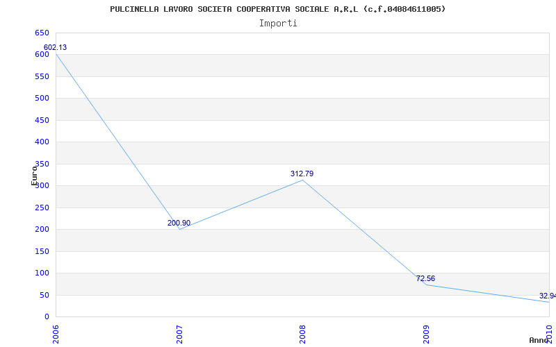Image resolution: width=556 pixels, height=347 pixels.
Task: Click the 600 y-axis tick label
Action: click(x=42, y=55)
